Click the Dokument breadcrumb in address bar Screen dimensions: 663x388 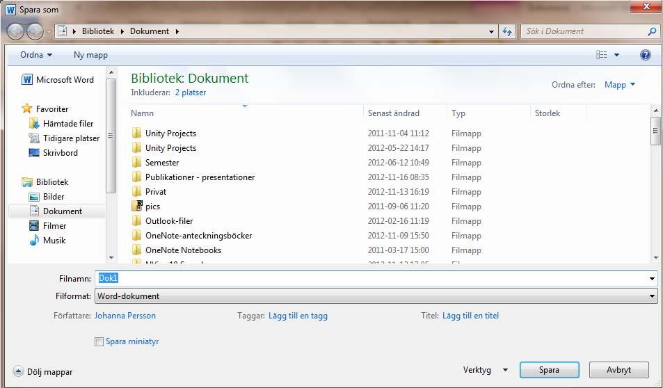point(150,31)
